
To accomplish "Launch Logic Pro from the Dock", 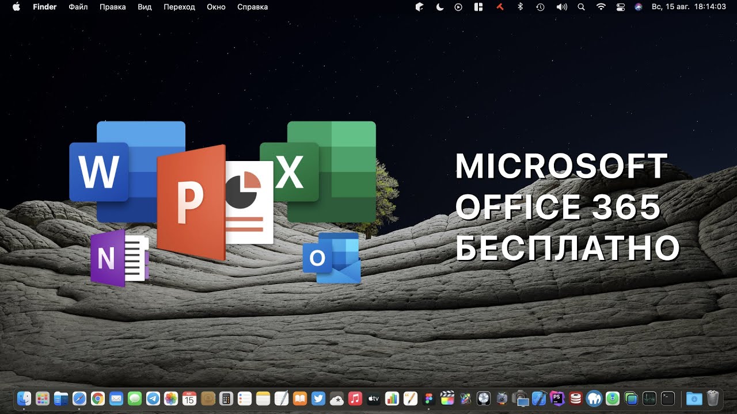I will [484, 398].
